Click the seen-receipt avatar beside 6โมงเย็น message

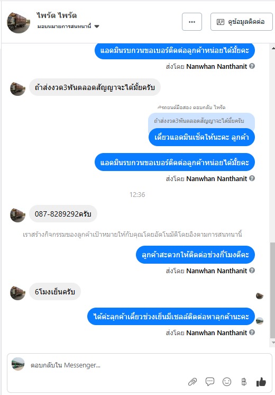[260, 296]
